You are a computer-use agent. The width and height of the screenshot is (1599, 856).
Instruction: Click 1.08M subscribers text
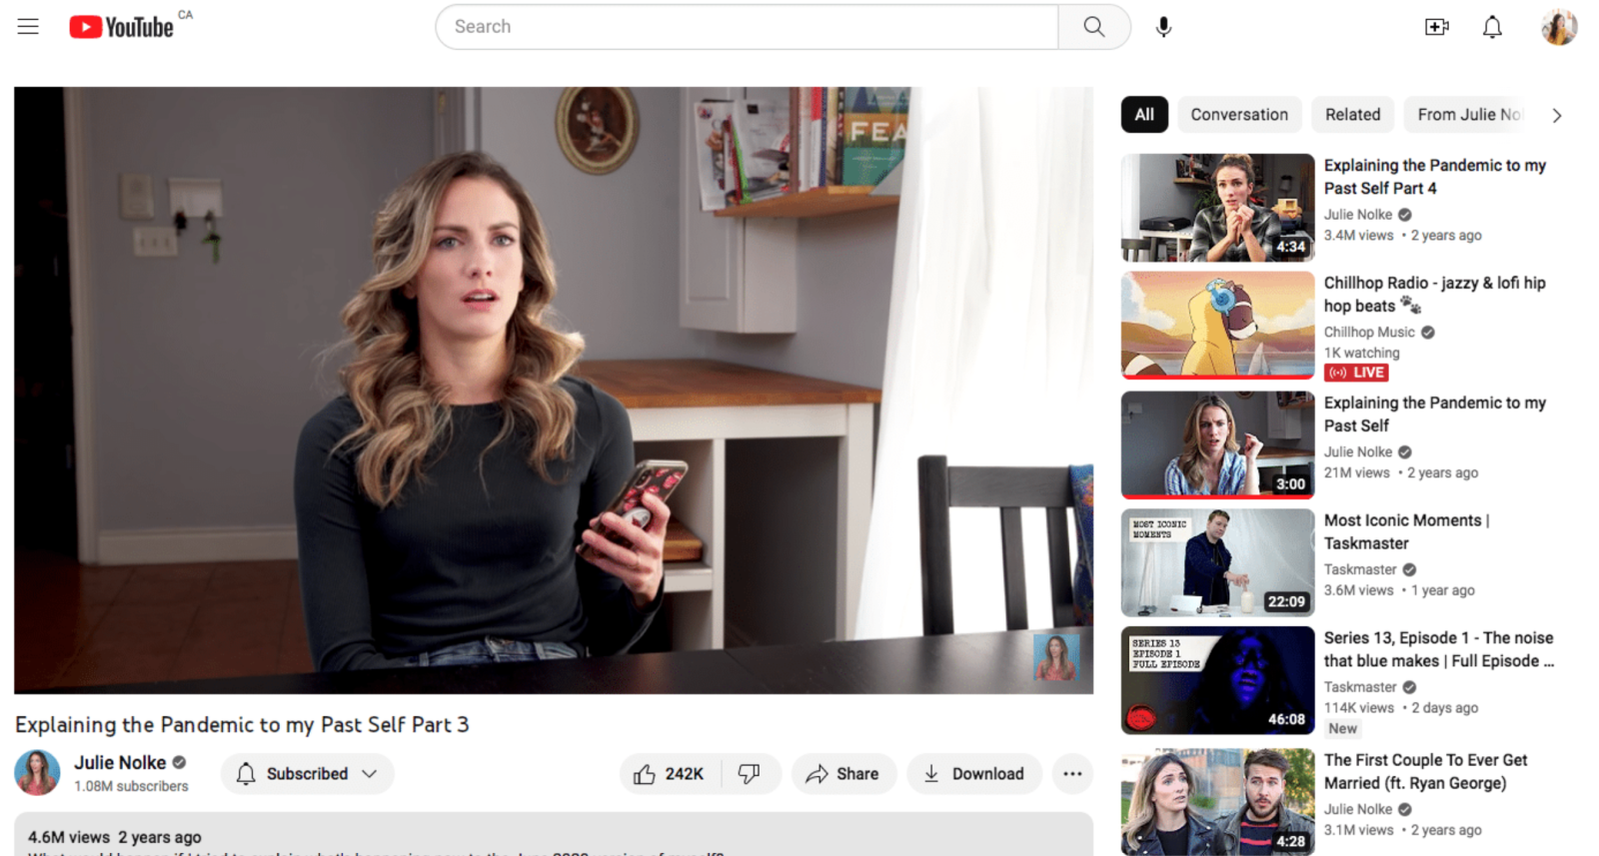point(131,786)
